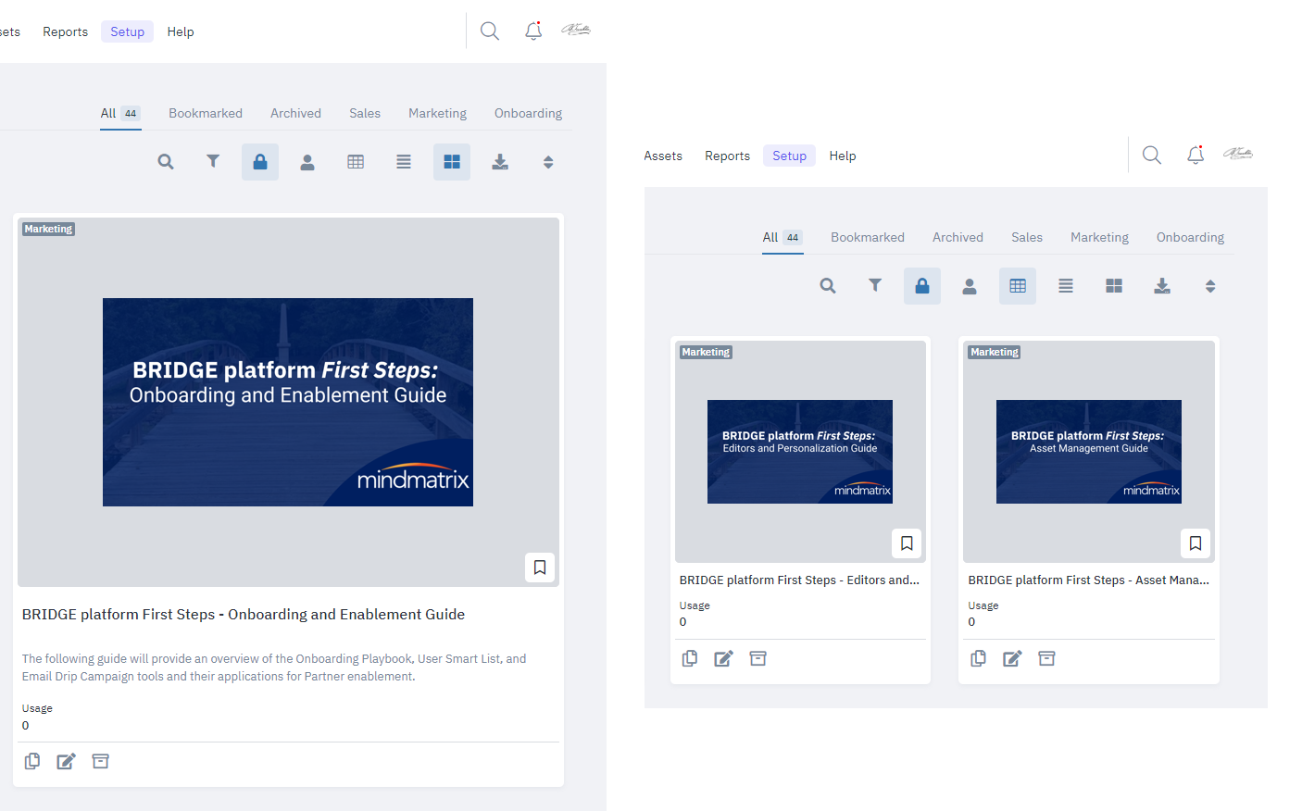Switch to Sales tab in left panel
The image size is (1302, 811).
[x=365, y=113]
